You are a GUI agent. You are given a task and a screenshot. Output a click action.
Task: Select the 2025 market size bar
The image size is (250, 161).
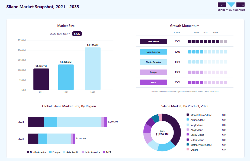coord(66,77)
